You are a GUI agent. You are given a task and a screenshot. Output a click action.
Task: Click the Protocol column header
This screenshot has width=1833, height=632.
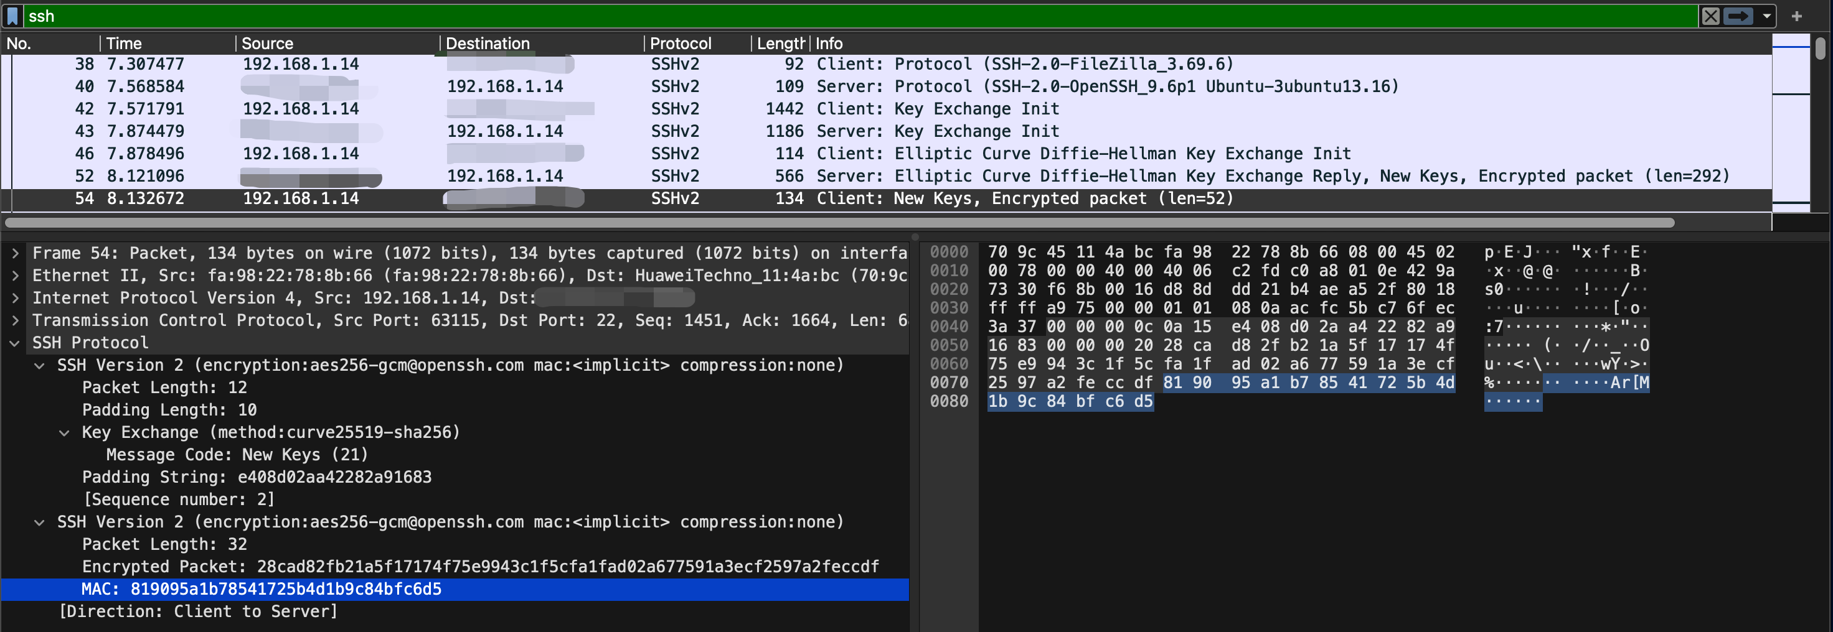[698, 44]
